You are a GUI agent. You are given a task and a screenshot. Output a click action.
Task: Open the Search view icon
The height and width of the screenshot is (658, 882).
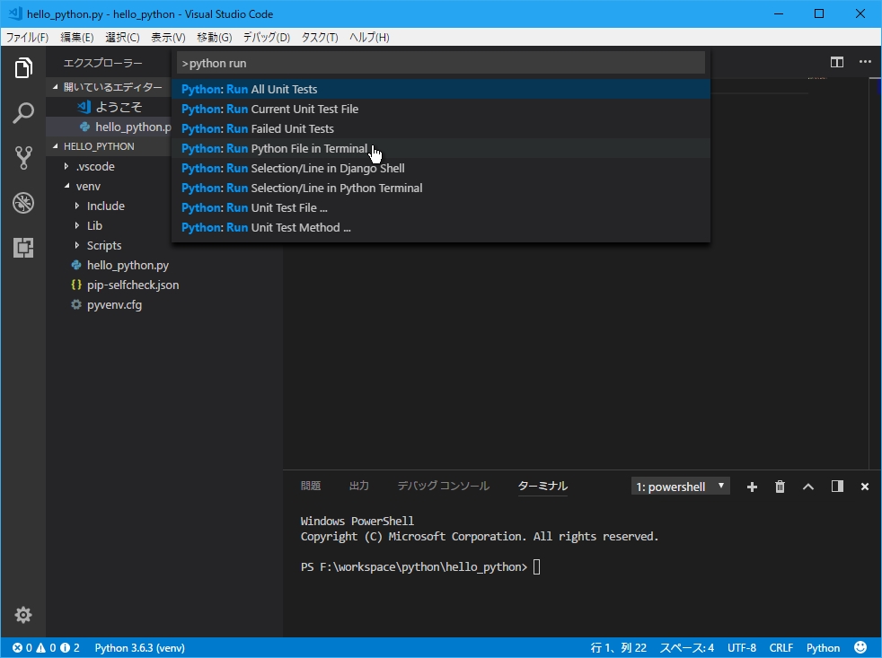(x=23, y=113)
